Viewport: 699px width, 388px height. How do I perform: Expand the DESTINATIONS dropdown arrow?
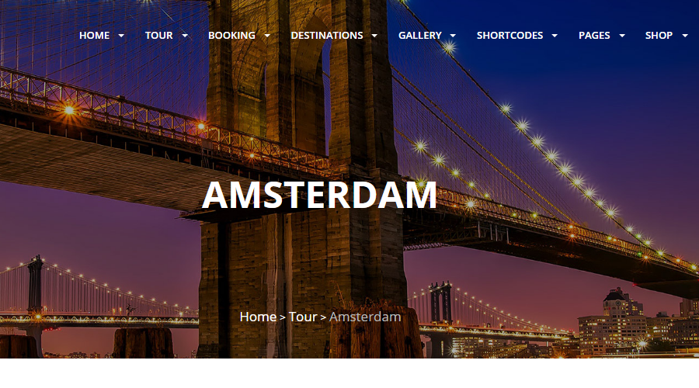(374, 36)
